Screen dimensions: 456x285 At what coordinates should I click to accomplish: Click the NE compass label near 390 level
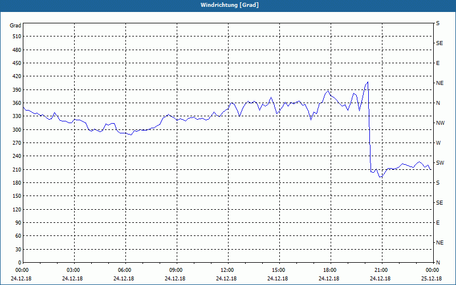tap(439, 83)
